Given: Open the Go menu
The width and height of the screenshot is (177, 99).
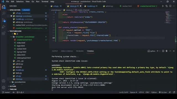Looking at the screenshot, I should coord(33,2).
